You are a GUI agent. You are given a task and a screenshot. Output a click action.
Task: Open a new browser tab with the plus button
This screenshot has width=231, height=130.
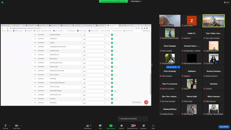coord(132,26)
